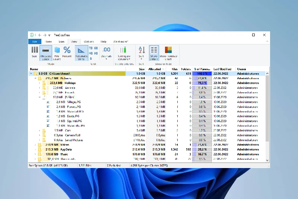Set unit to GB

click(x=96, y=48)
